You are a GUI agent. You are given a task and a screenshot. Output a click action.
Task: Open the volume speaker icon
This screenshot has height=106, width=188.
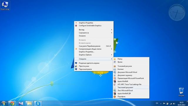174,104
